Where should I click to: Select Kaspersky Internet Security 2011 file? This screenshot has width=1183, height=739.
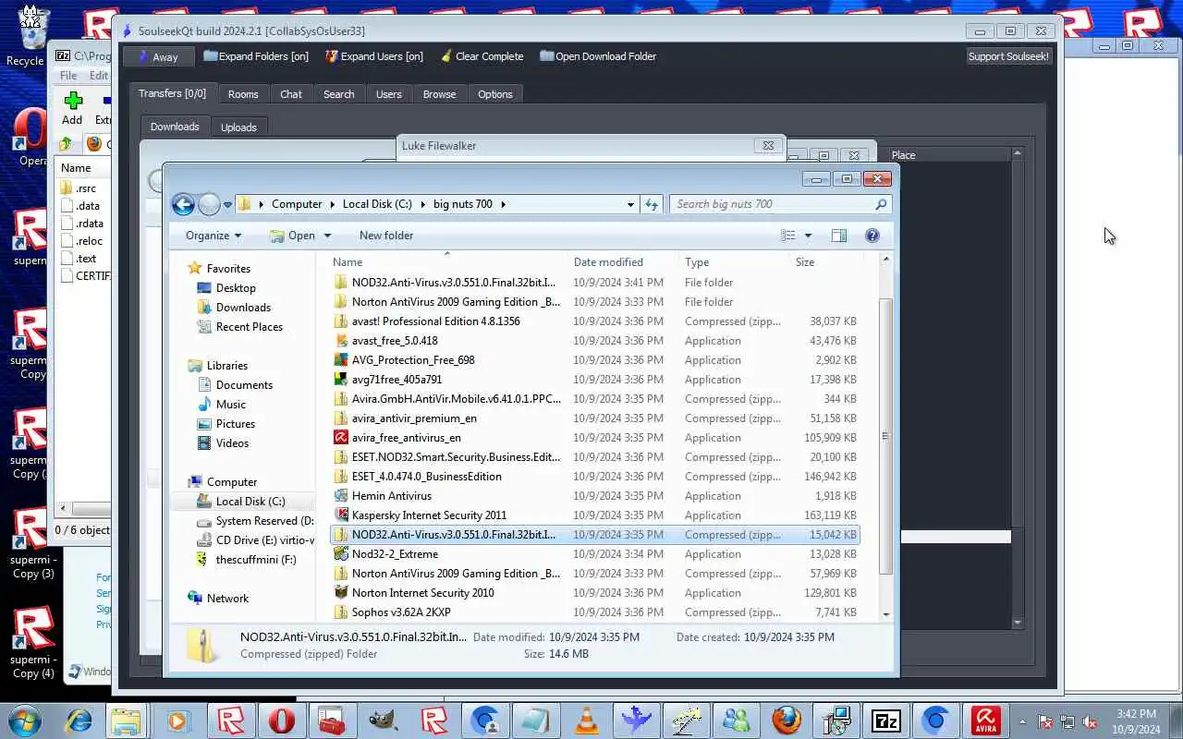[x=429, y=515]
